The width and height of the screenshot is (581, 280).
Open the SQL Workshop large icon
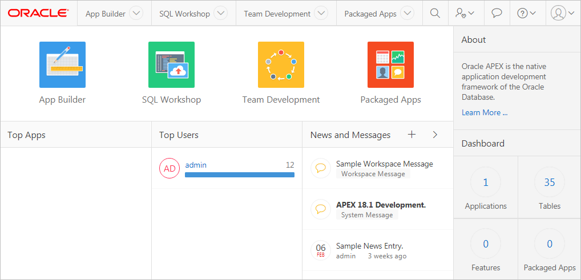(x=171, y=64)
